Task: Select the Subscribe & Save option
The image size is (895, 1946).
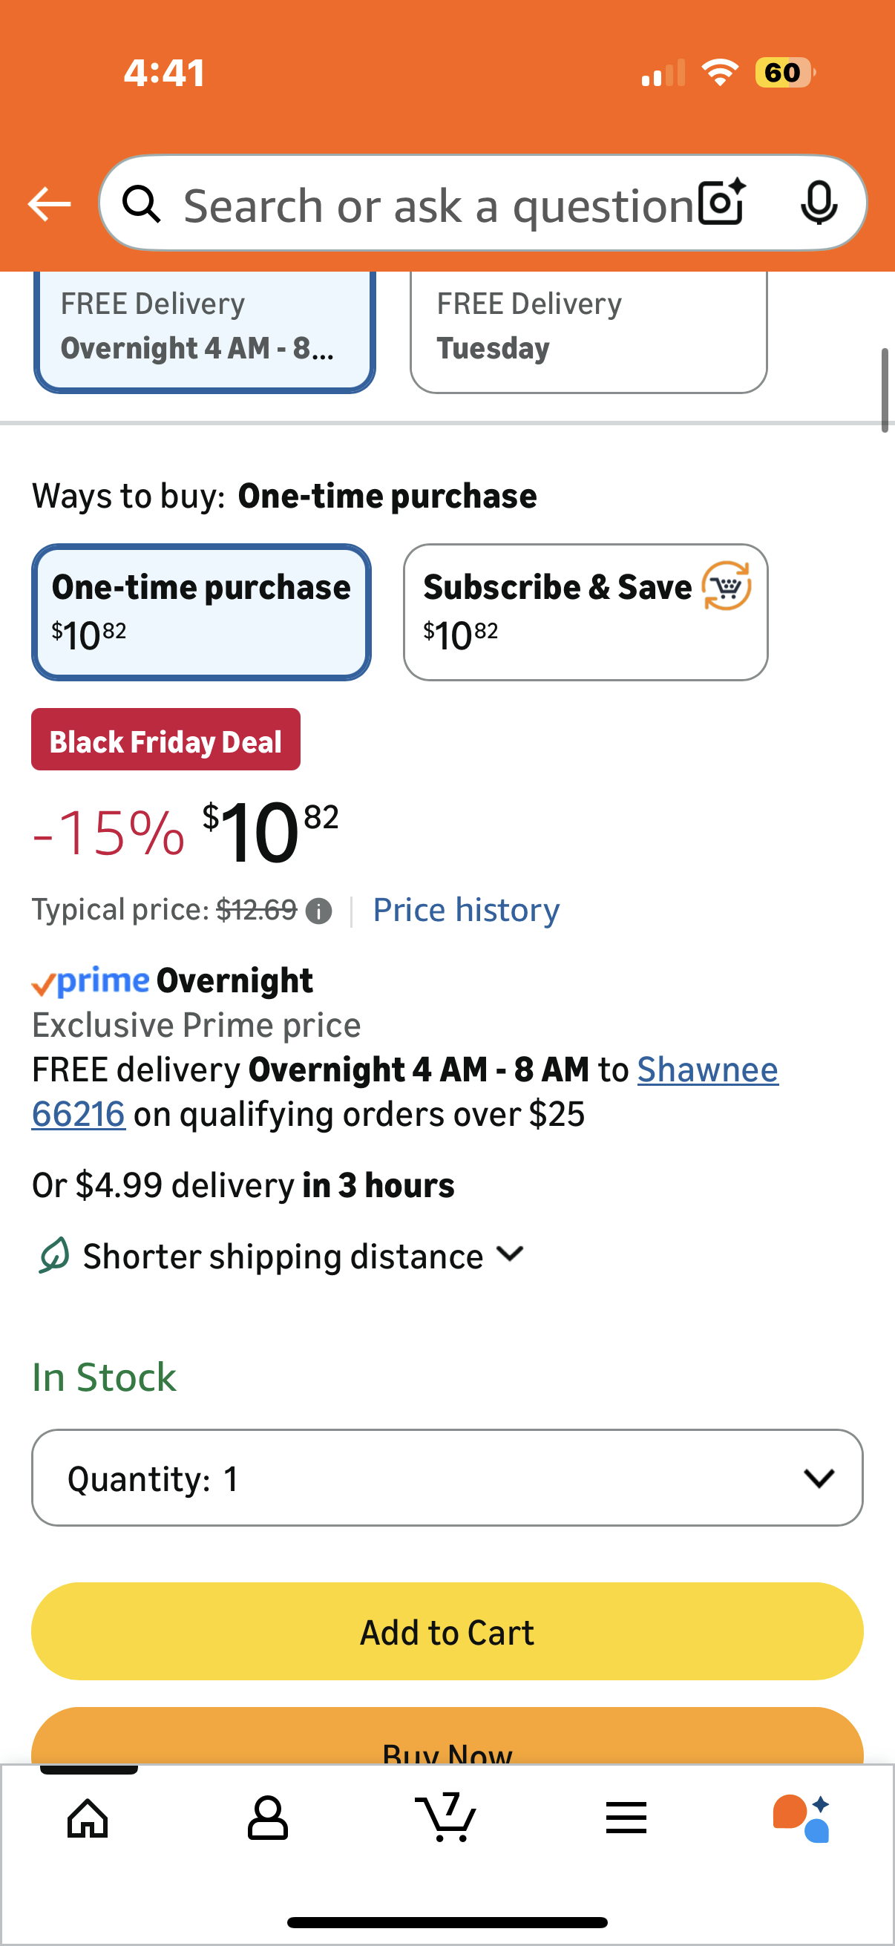Action: click(x=586, y=612)
